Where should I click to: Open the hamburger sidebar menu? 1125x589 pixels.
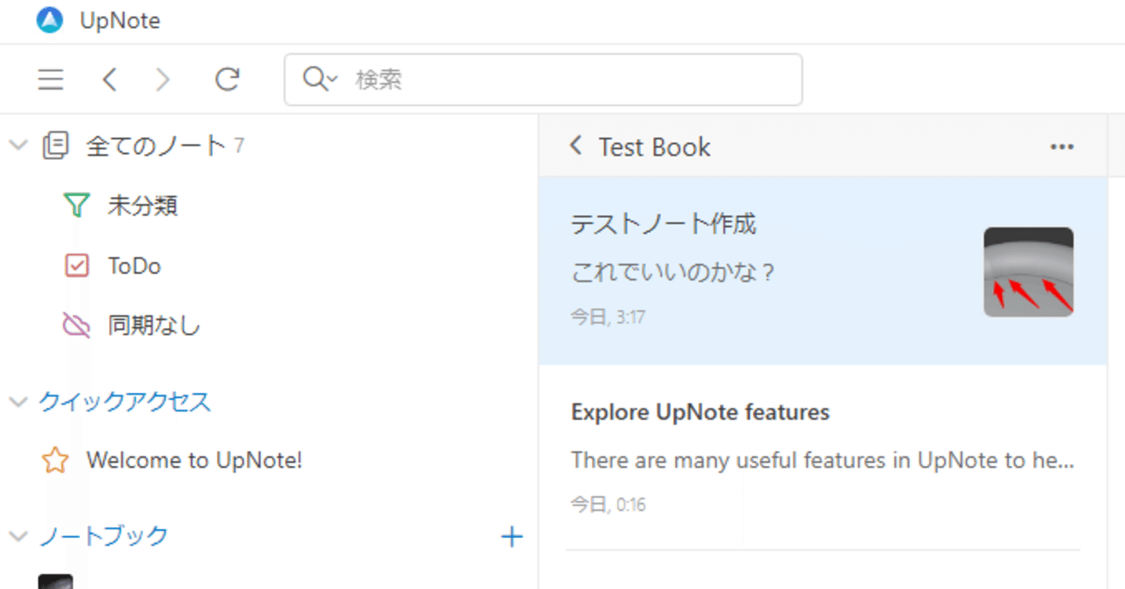tap(50, 79)
